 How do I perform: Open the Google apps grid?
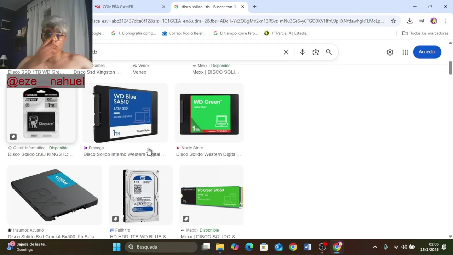point(405,52)
